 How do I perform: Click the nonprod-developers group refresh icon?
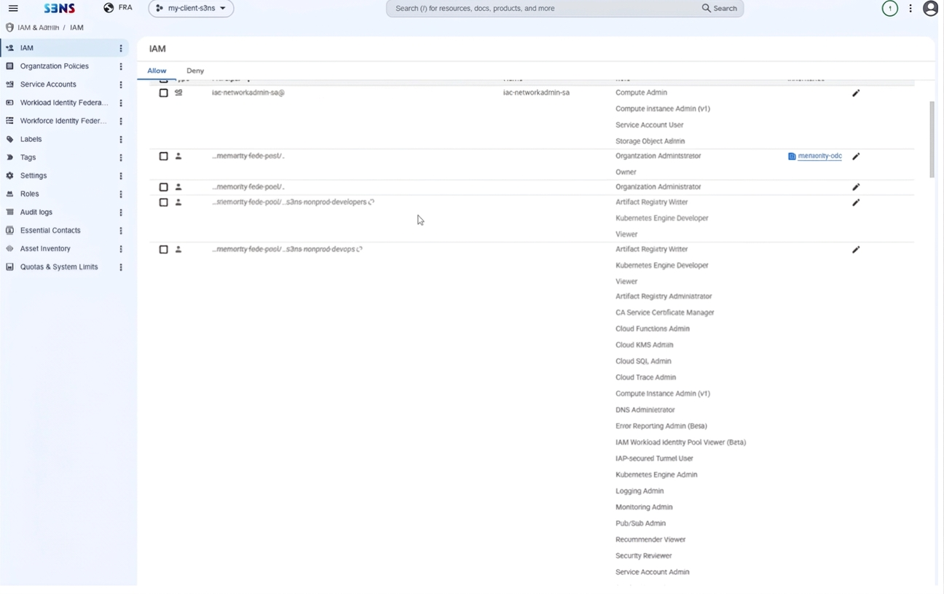[371, 202]
